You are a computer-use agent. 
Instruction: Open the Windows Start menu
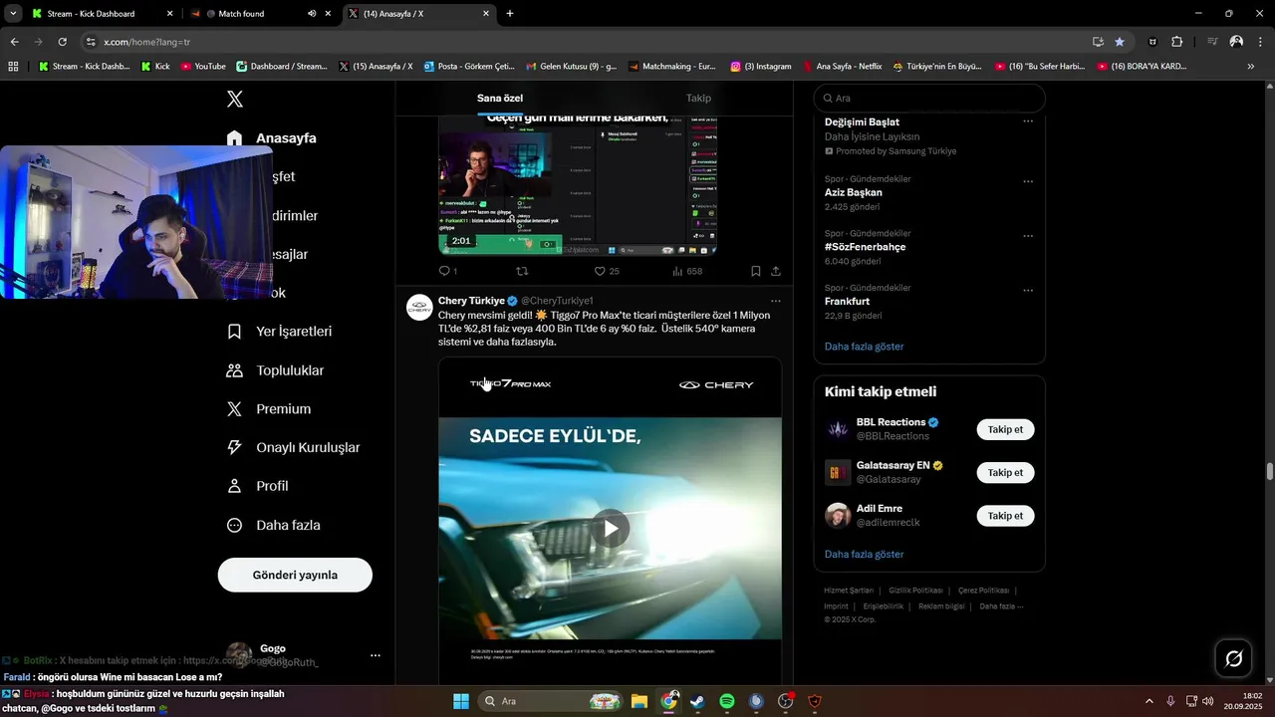click(461, 701)
